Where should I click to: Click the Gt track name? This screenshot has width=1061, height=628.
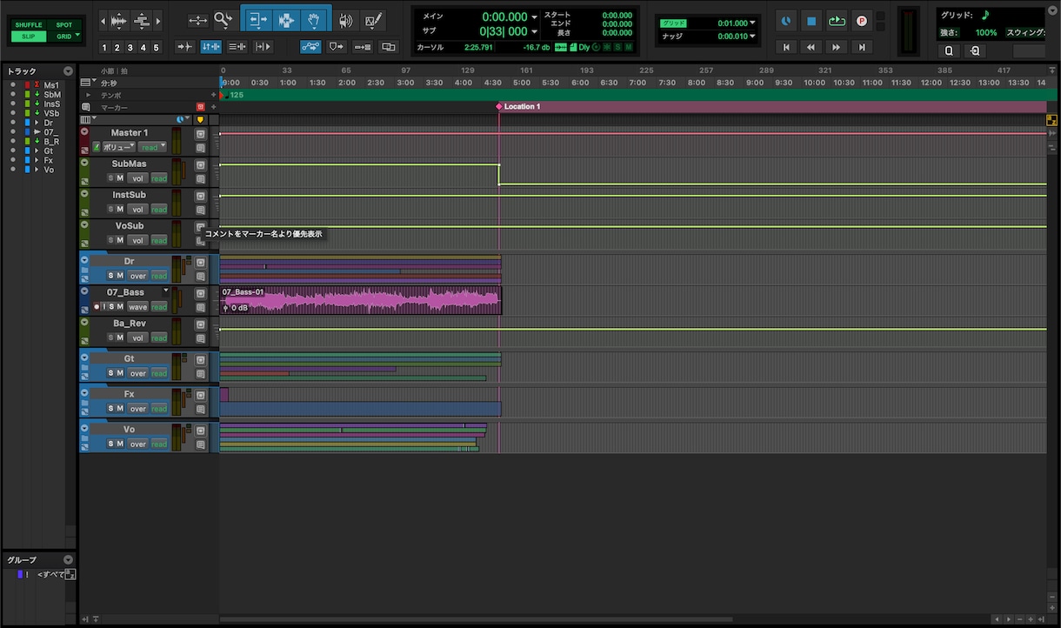pos(129,358)
